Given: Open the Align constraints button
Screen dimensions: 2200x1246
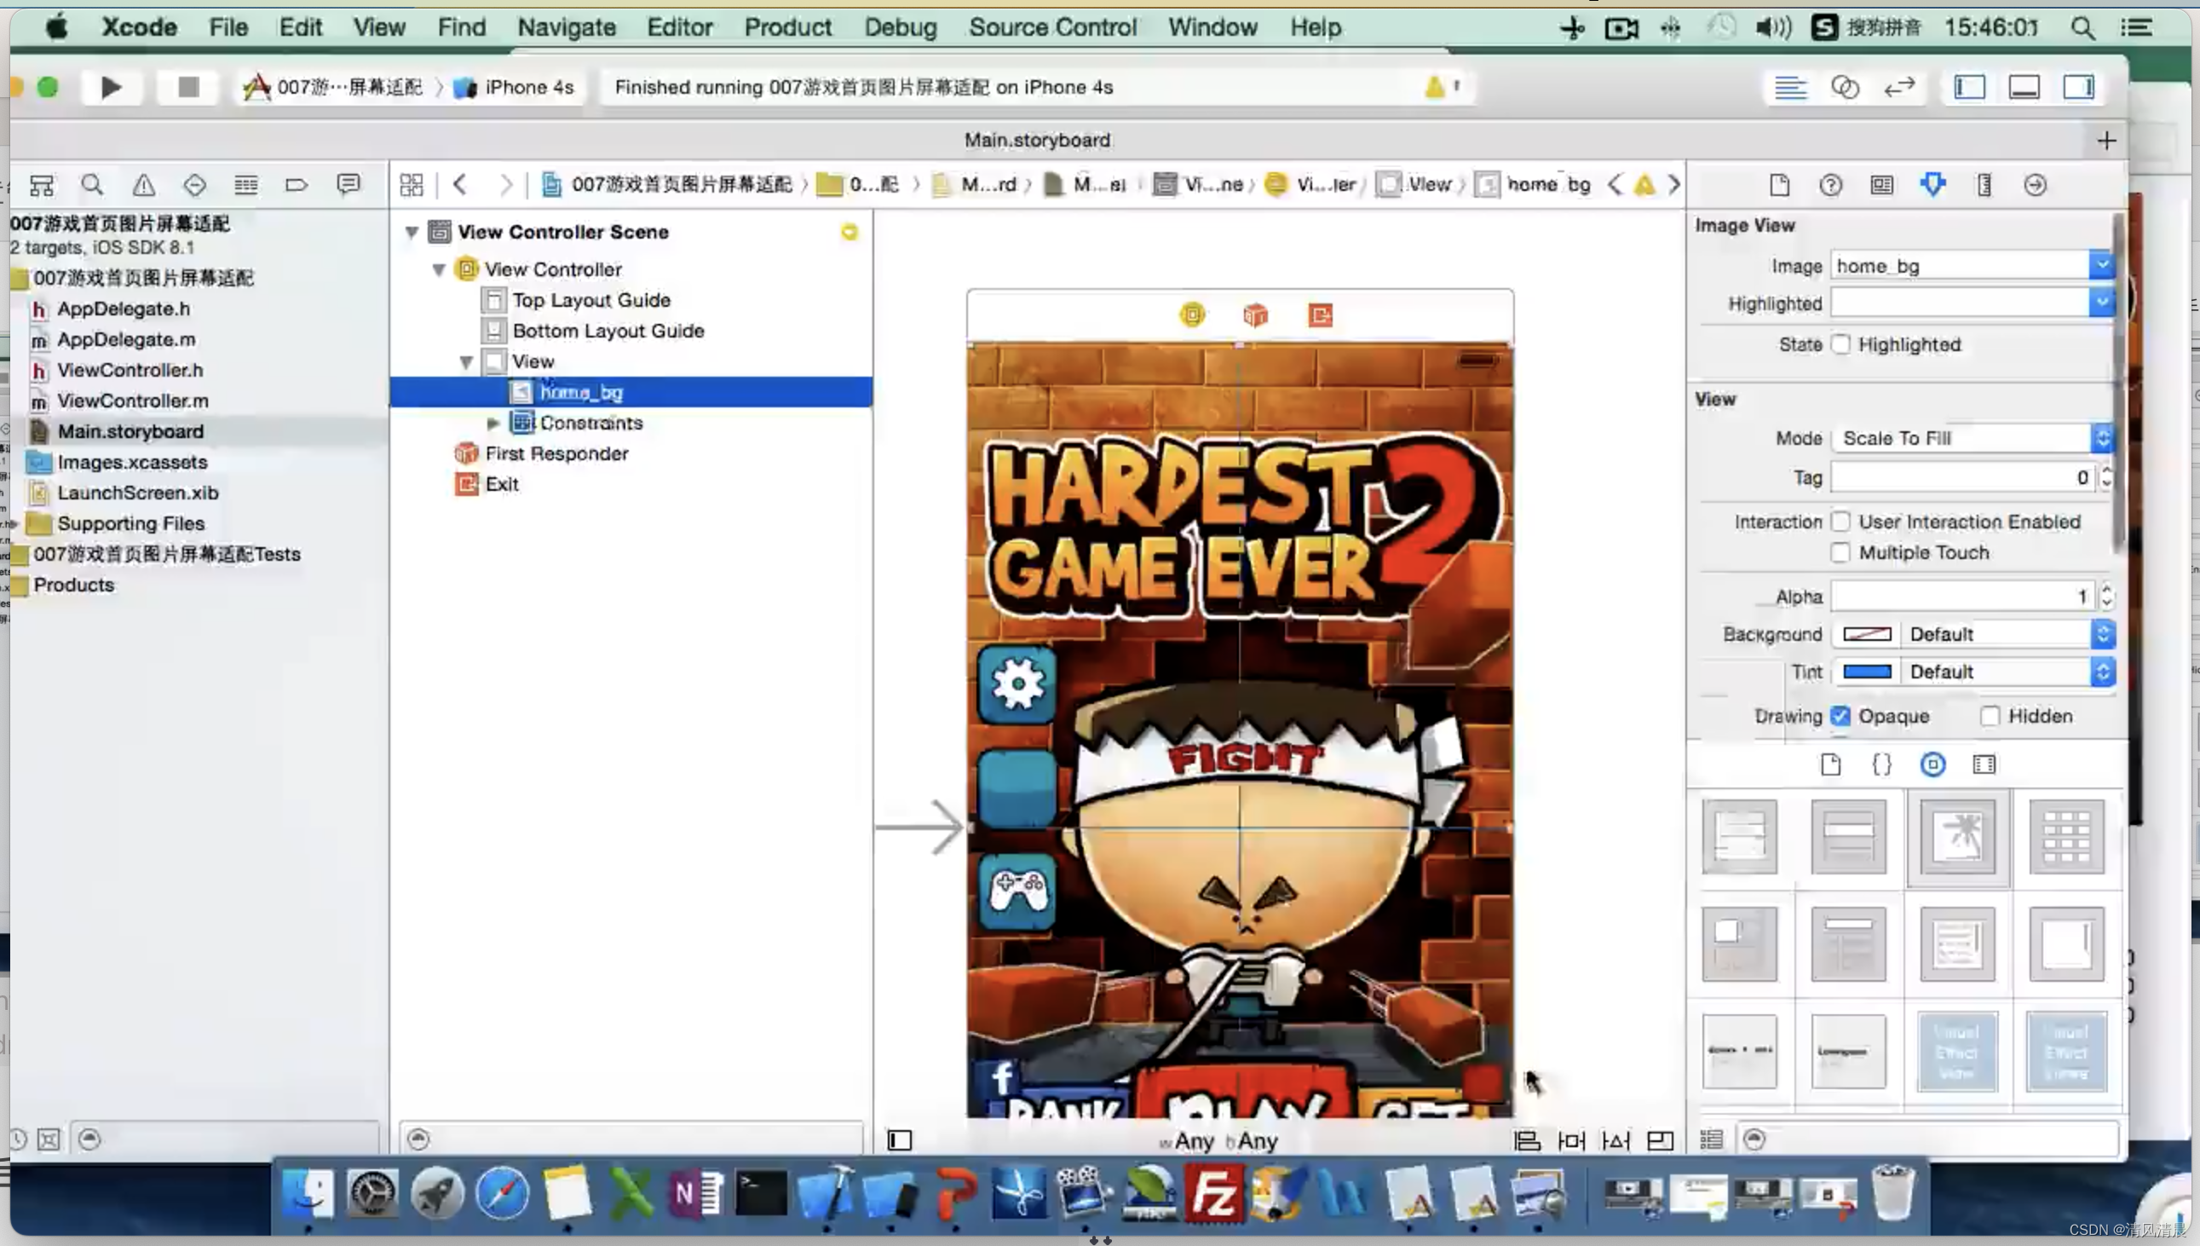Looking at the screenshot, I should coord(1527,1140).
